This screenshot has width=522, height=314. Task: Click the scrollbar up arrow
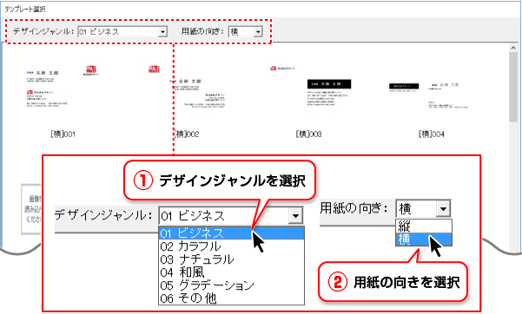513,48
